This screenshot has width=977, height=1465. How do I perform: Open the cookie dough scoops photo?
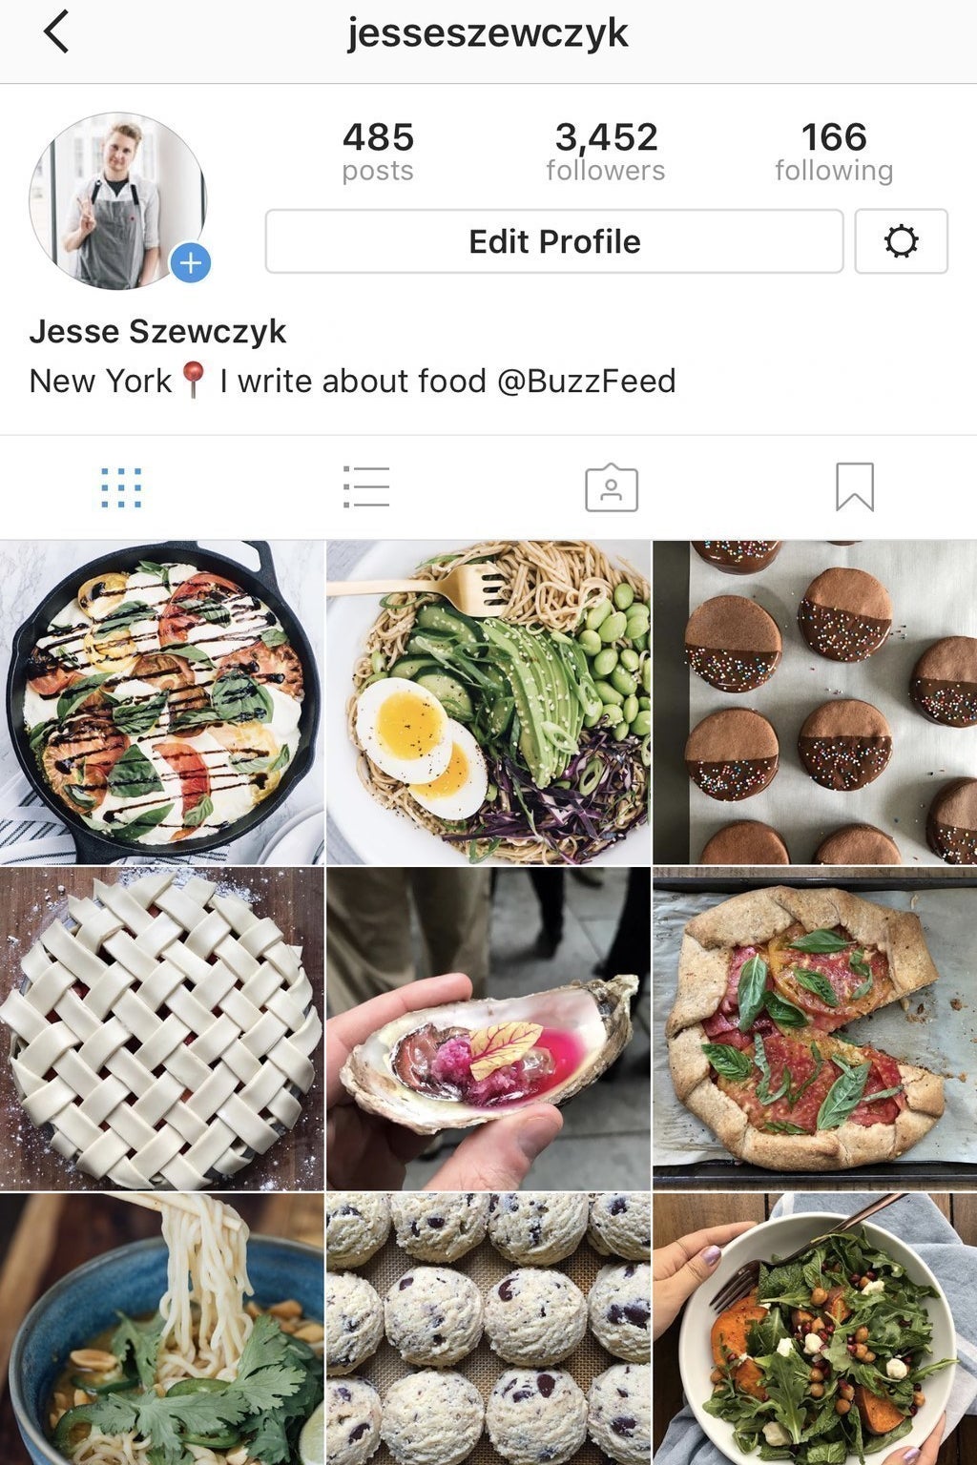(x=488, y=1329)
